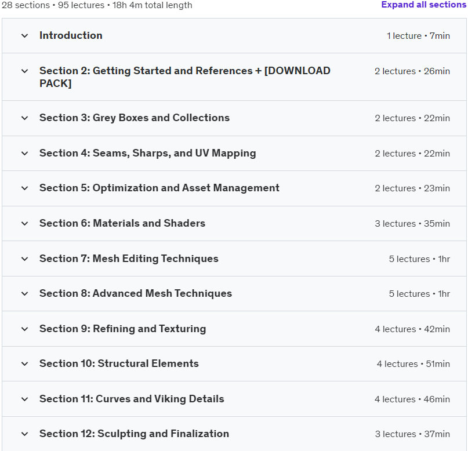
Task: Select Section 11: Curves and Viking Details title
Action: tap(132, 399)
